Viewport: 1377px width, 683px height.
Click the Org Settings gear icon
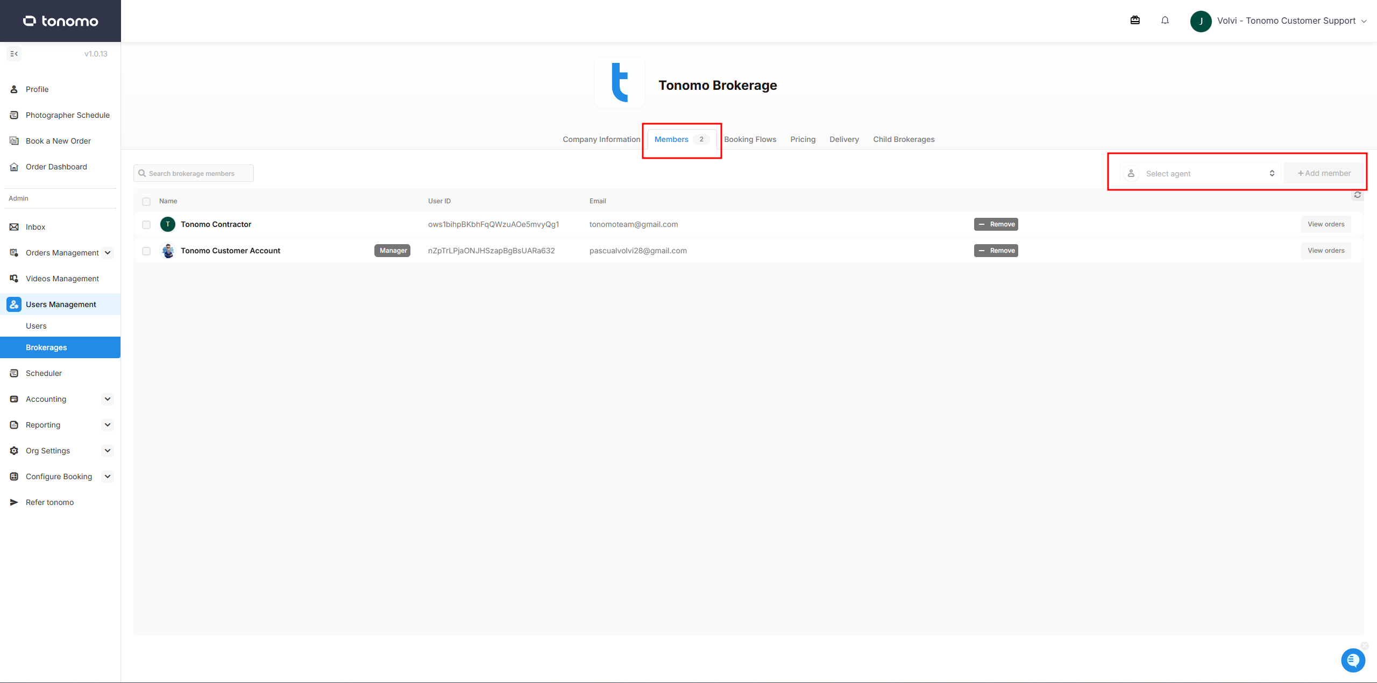pos(14,451)
